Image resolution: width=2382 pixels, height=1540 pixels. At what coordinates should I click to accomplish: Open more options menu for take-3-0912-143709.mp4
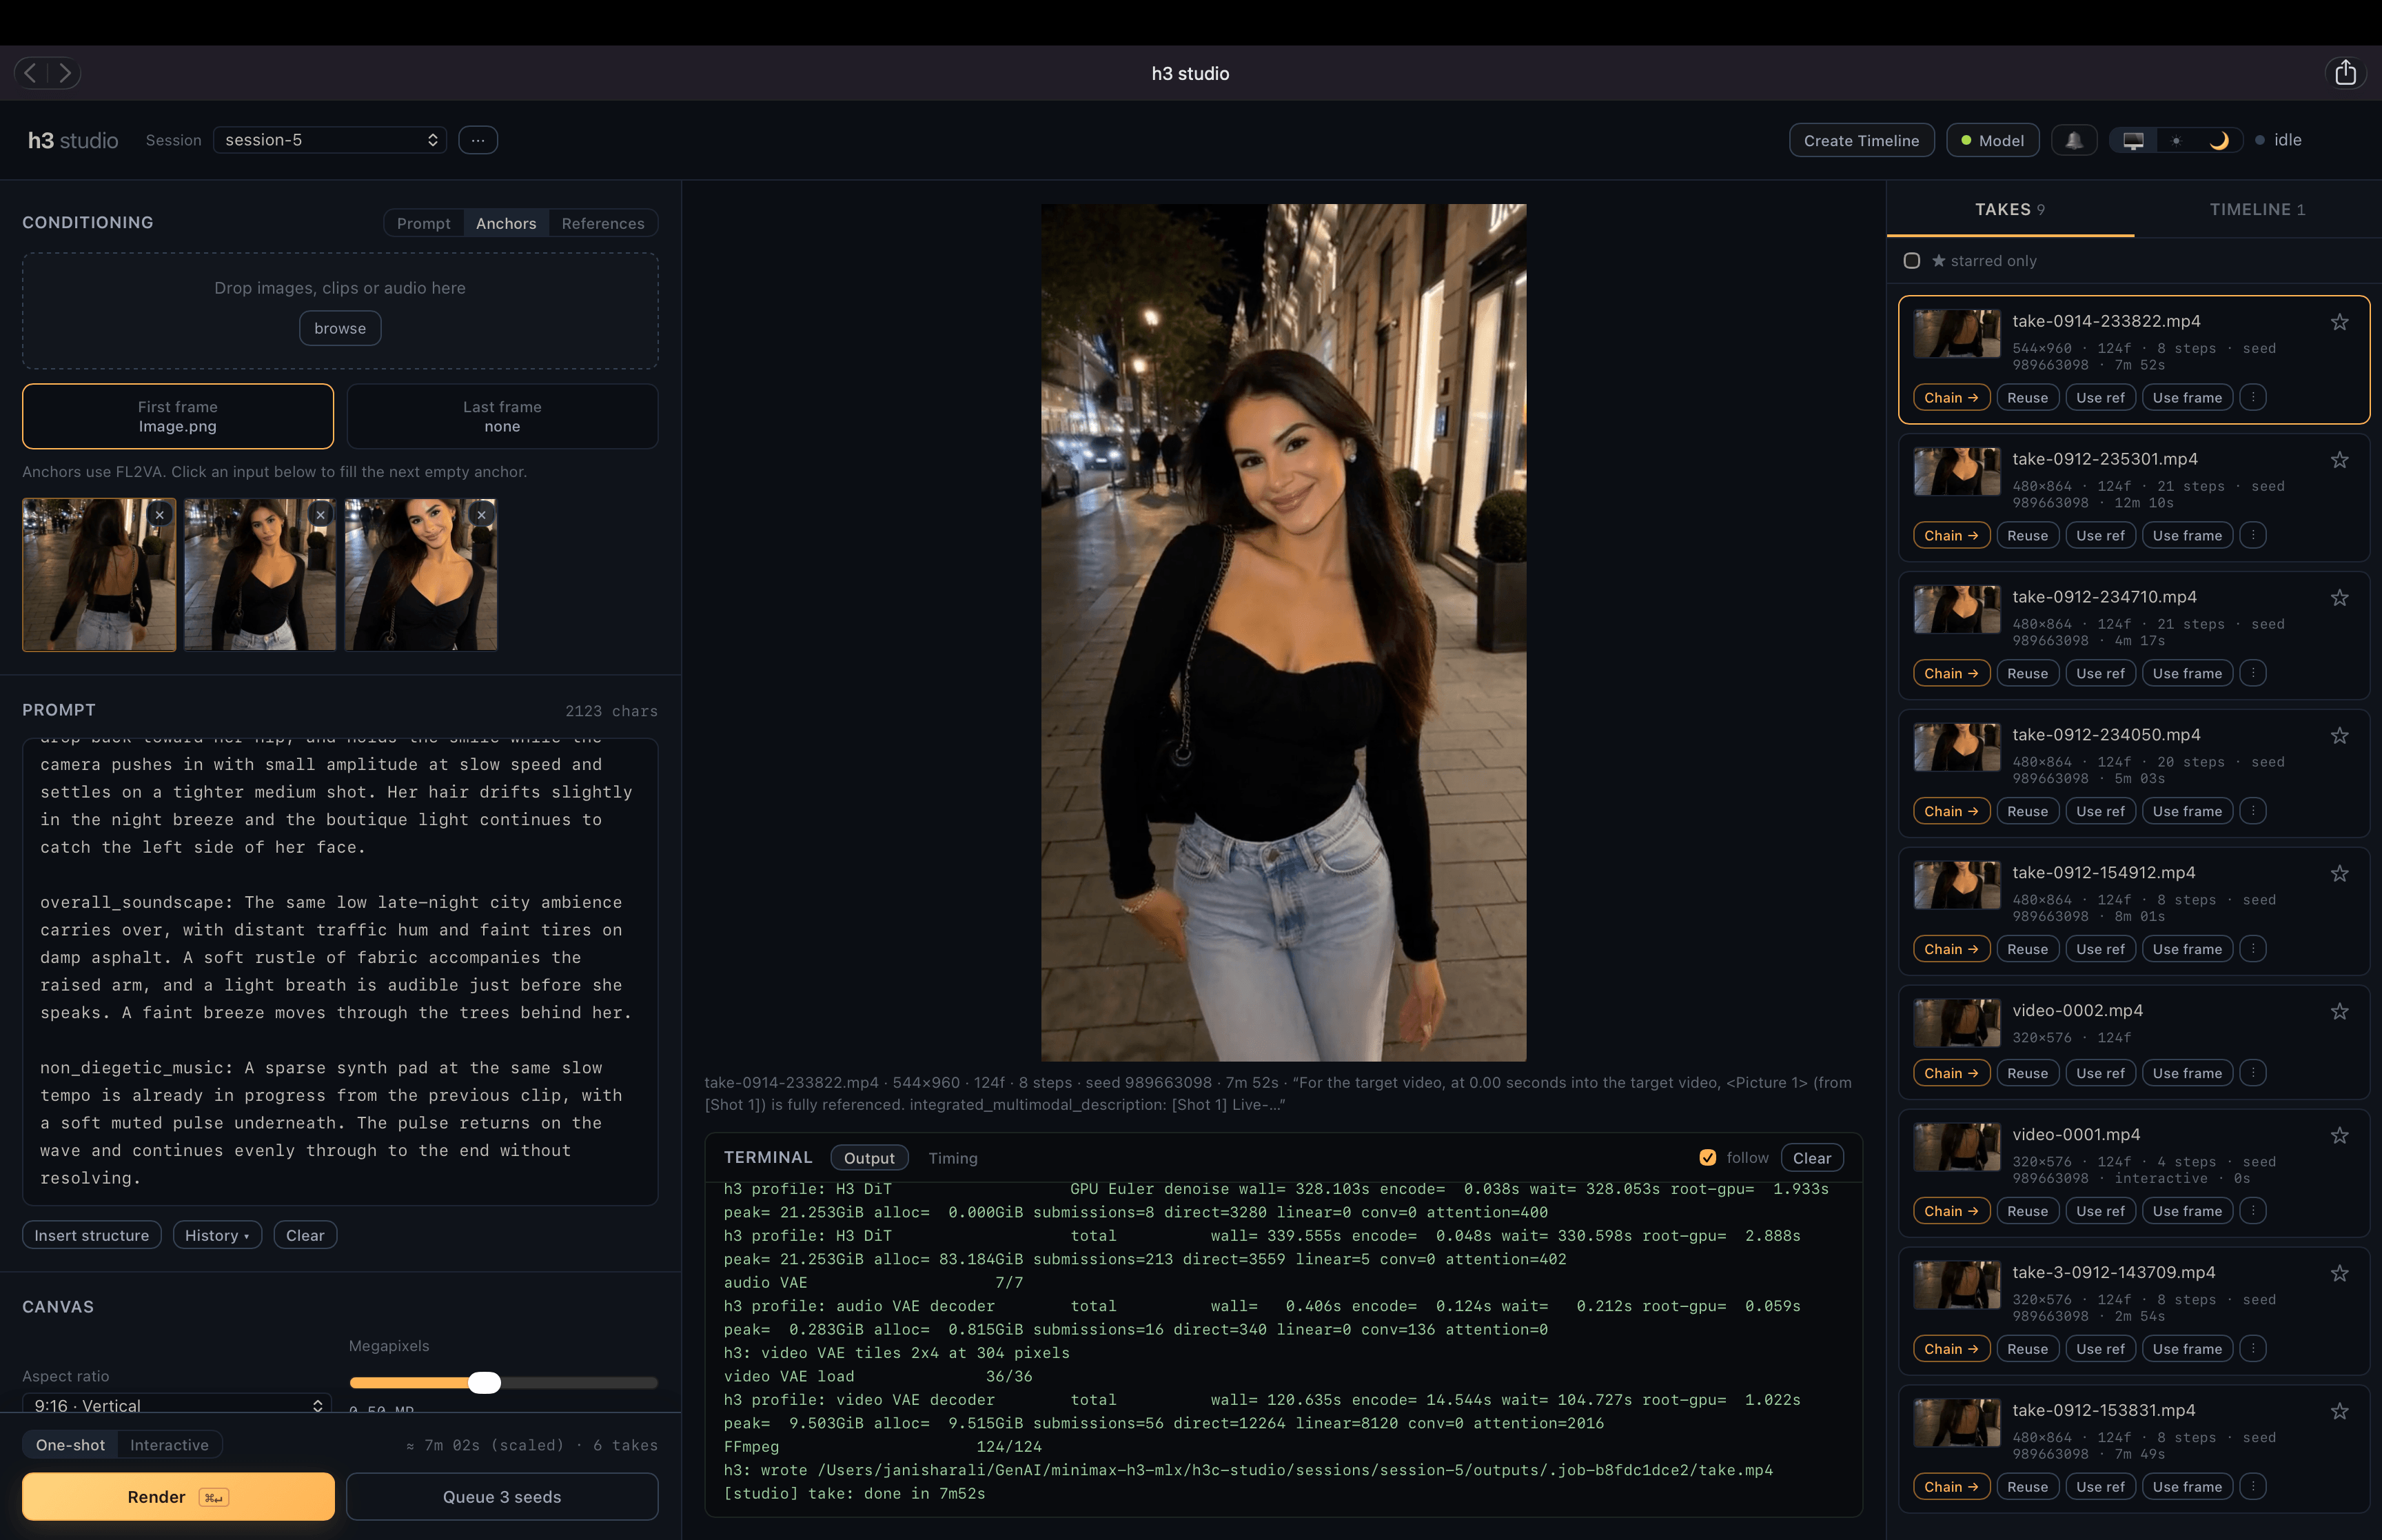click(2253, 1349)
